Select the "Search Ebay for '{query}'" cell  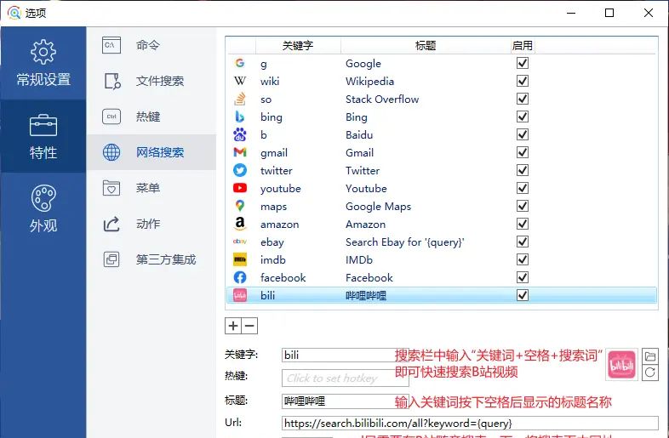(404, 242)
